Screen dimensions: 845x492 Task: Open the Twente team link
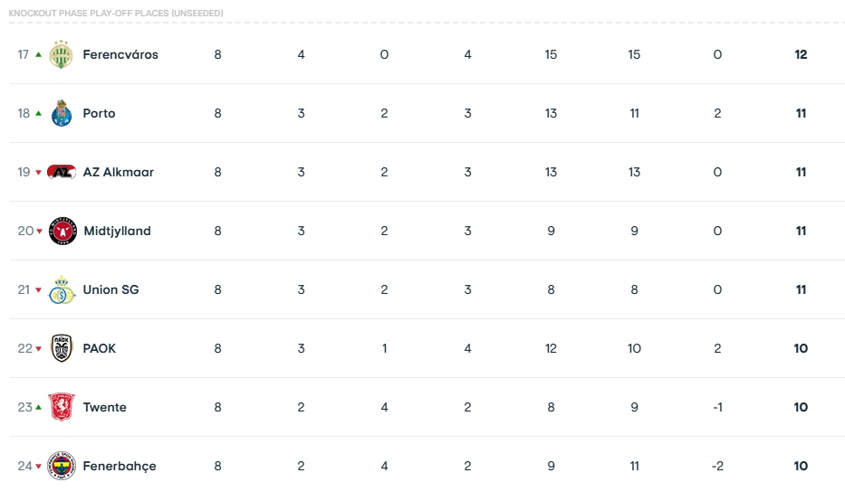pos(104,407)
